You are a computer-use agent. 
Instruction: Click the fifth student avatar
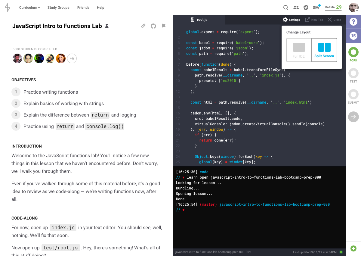click(x=61, y=58)
